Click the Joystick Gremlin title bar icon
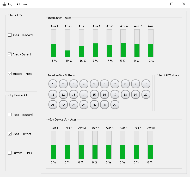The height and width of the screenshot is (177, 190). 4,4
